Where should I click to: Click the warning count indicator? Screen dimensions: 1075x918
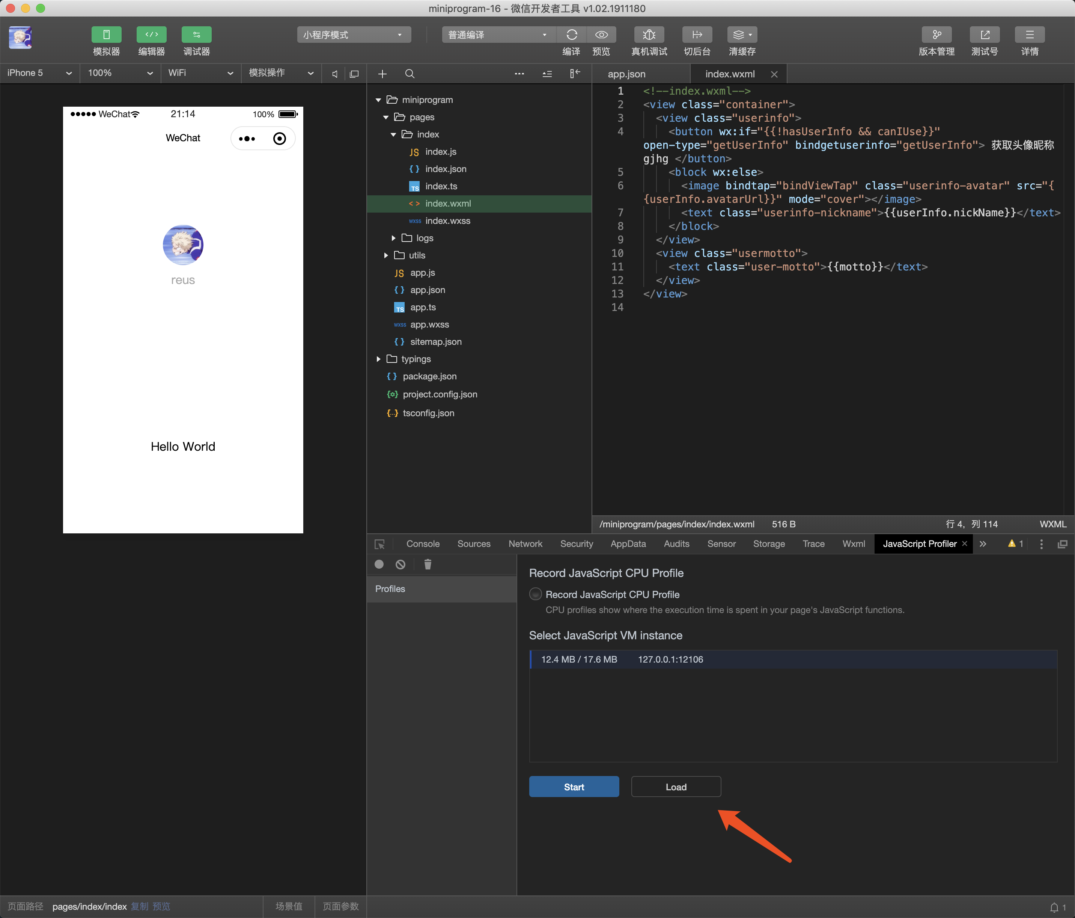click(1015, 544)
